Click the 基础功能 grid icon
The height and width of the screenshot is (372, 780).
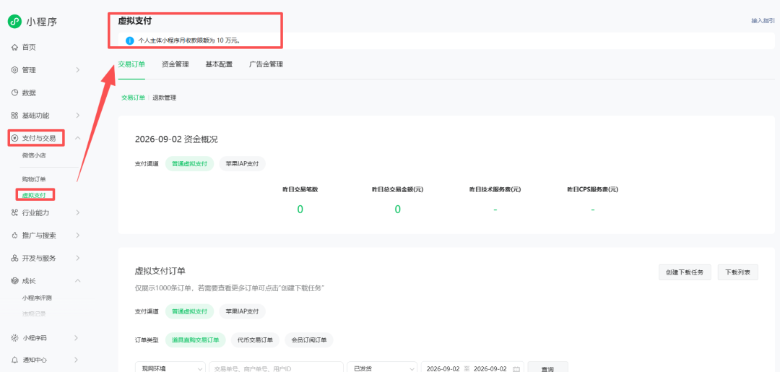(x=14, y=116)
